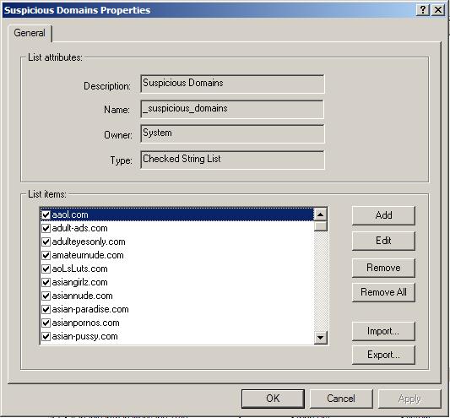Uncheck the asiangirlz.com entry
Viewport: 450px width, 418px height.
click(x=46, y=282)
